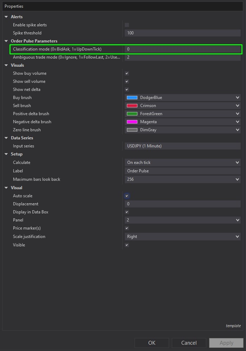Click the Label field containing Order Pulse
Viewport: 246px width, 351px height.
[x=182, y=171]
